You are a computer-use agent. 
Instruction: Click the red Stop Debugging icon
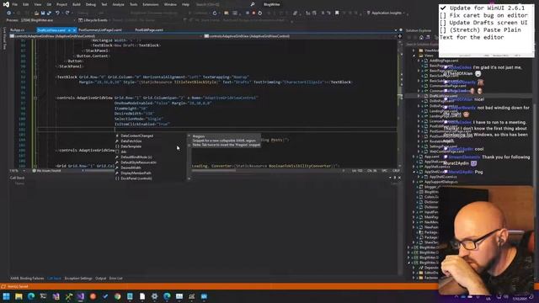pyautogui.click(x=253, y=13)
